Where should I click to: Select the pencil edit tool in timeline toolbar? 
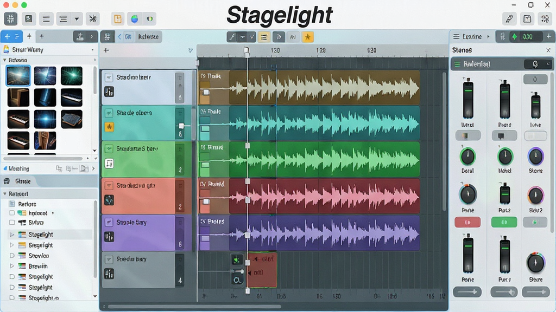232,37
